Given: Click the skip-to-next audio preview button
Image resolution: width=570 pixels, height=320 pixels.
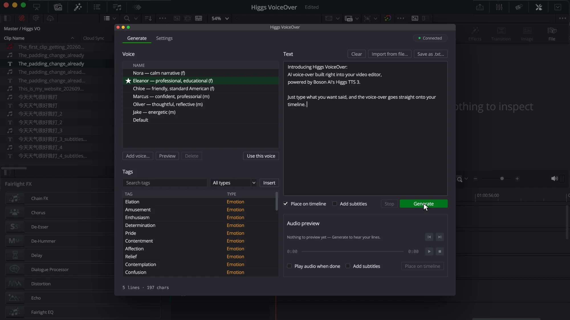Looking at the screenshot, I should click(x=440, y=237).
